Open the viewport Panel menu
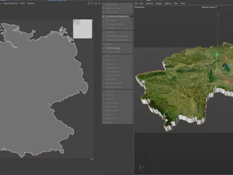The width and height of the screenshot is (233, 175). (x=183, y=3)
